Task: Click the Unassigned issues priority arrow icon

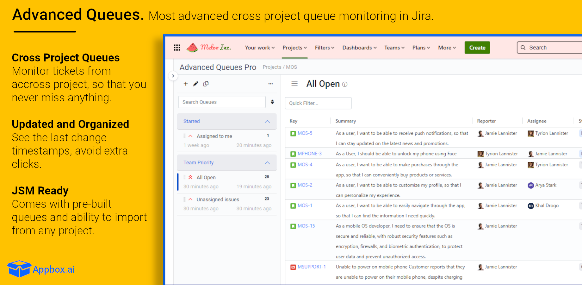Action: 190,199
